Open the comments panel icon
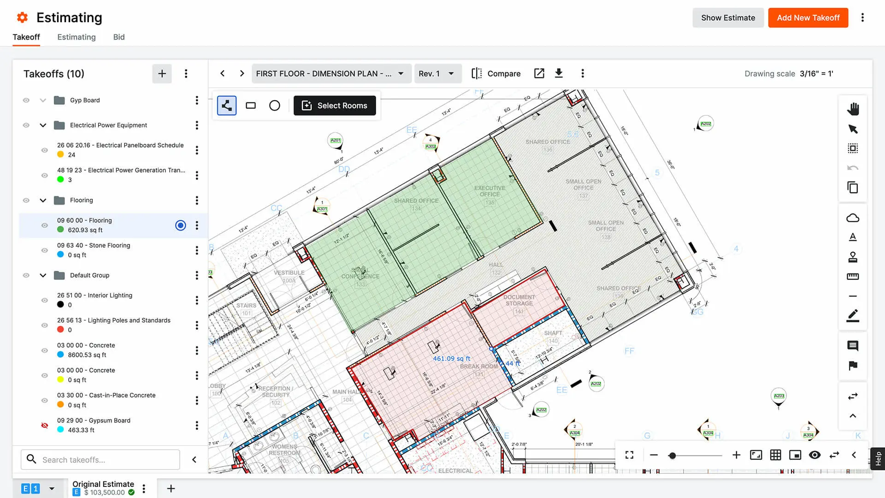The width and height of the screenshot is (885, 498). tap(853, 345)
